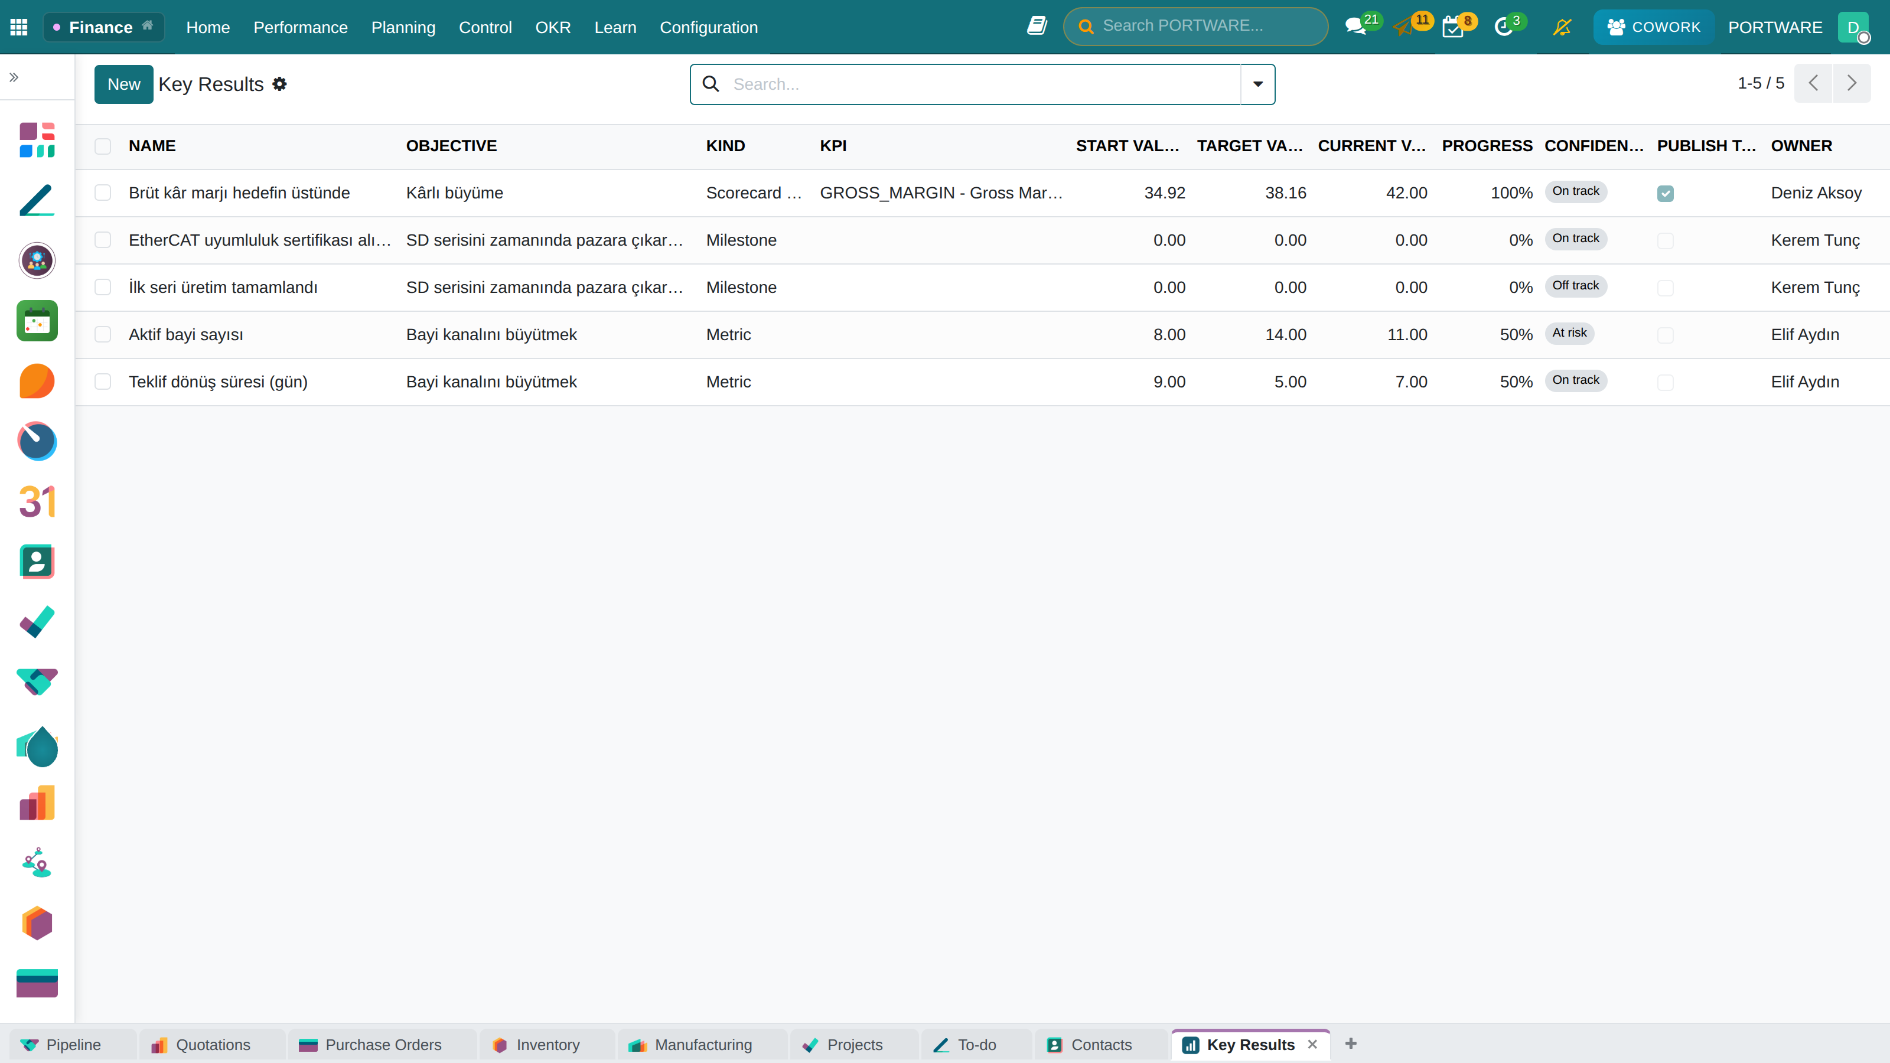Open the Configuration menu
Image resolution: width=1890 pixels, height=1063 pixels.
708,27
